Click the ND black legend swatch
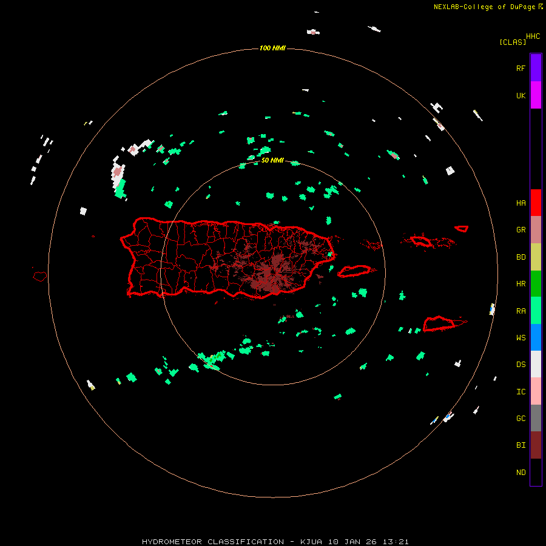Screen dimensions: 546x546 [x=536, y=472]
